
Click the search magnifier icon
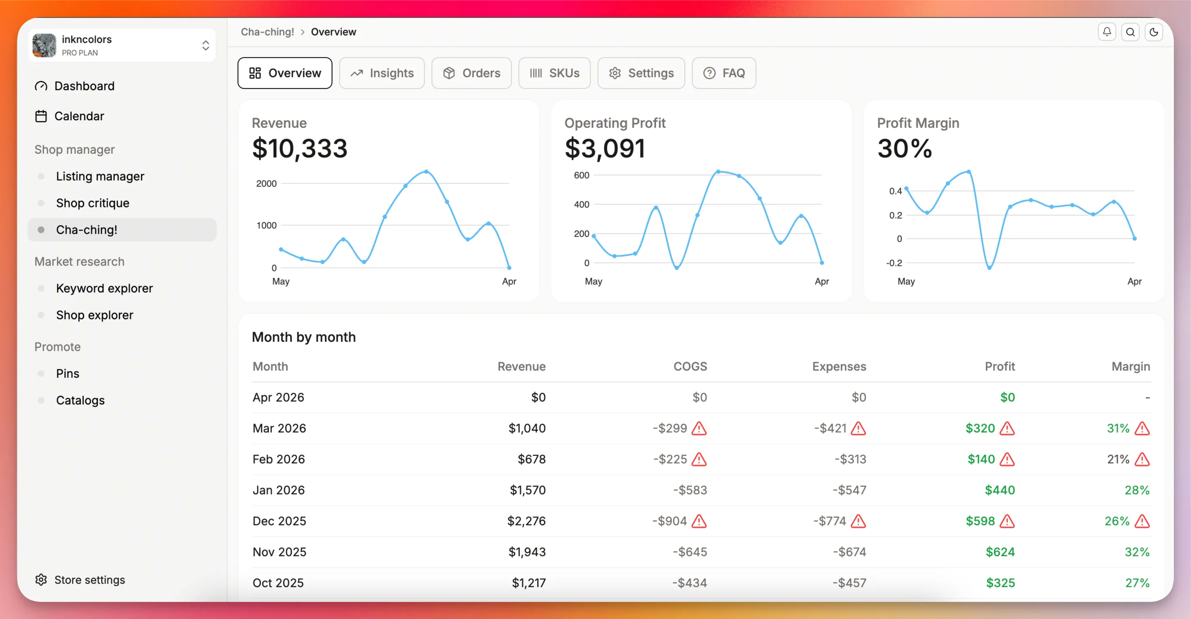tap(1131, 32)
